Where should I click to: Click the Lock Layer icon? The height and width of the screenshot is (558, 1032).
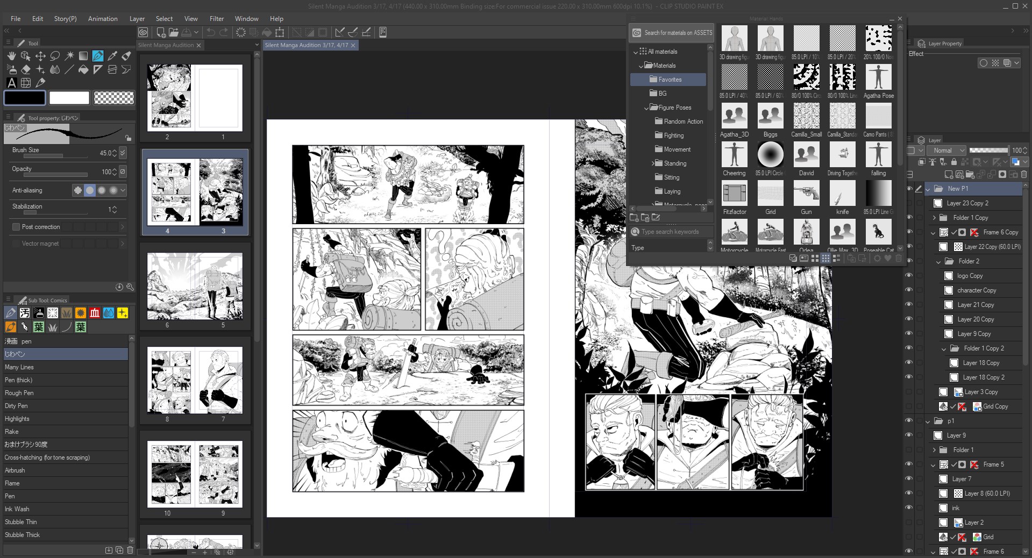[953, 162]
